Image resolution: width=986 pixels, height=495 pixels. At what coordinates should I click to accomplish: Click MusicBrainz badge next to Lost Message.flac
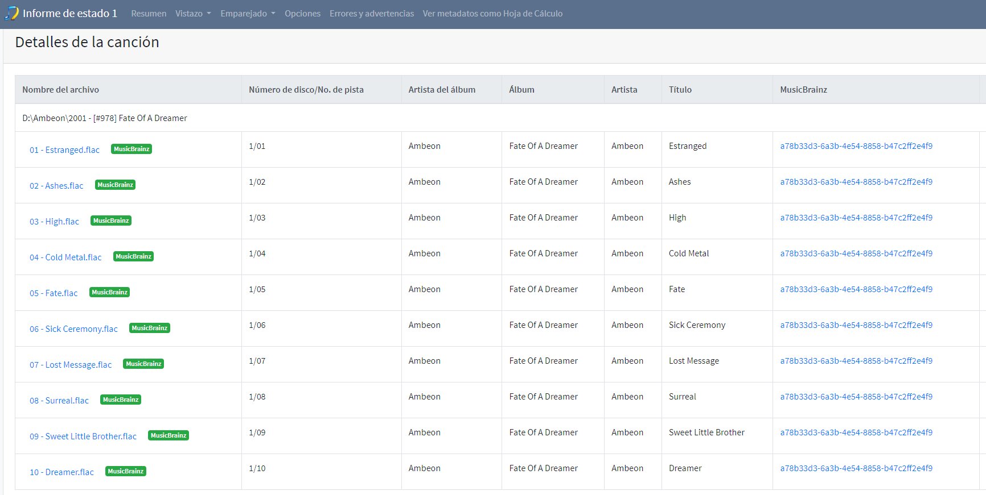(x=143, y=364)
